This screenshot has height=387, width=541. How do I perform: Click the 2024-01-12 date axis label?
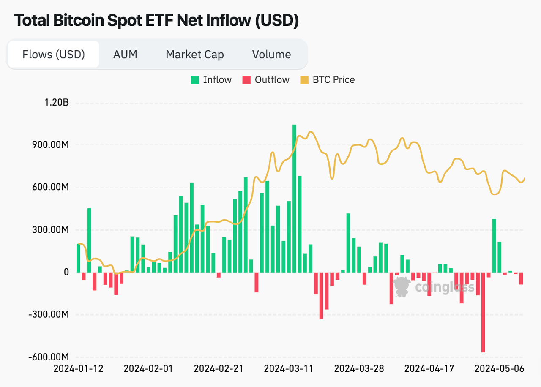pos(78,368)
